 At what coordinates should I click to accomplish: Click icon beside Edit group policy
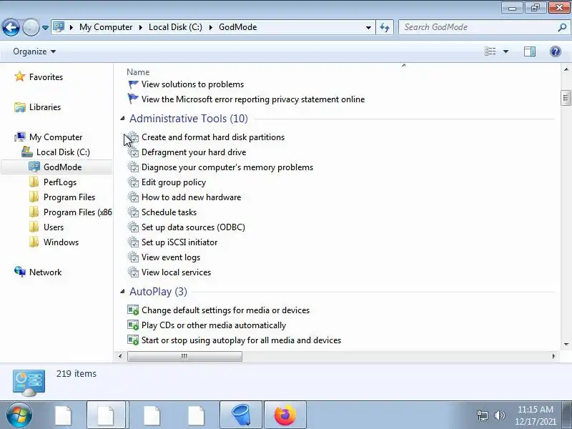click(x=133, y=182)
